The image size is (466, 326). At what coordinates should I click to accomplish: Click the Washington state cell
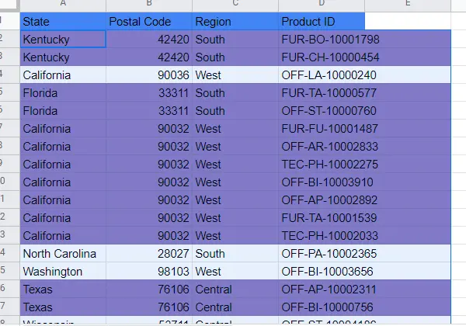(63, 272)
